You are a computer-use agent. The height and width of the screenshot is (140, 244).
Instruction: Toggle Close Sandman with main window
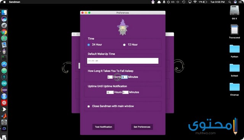88,106
